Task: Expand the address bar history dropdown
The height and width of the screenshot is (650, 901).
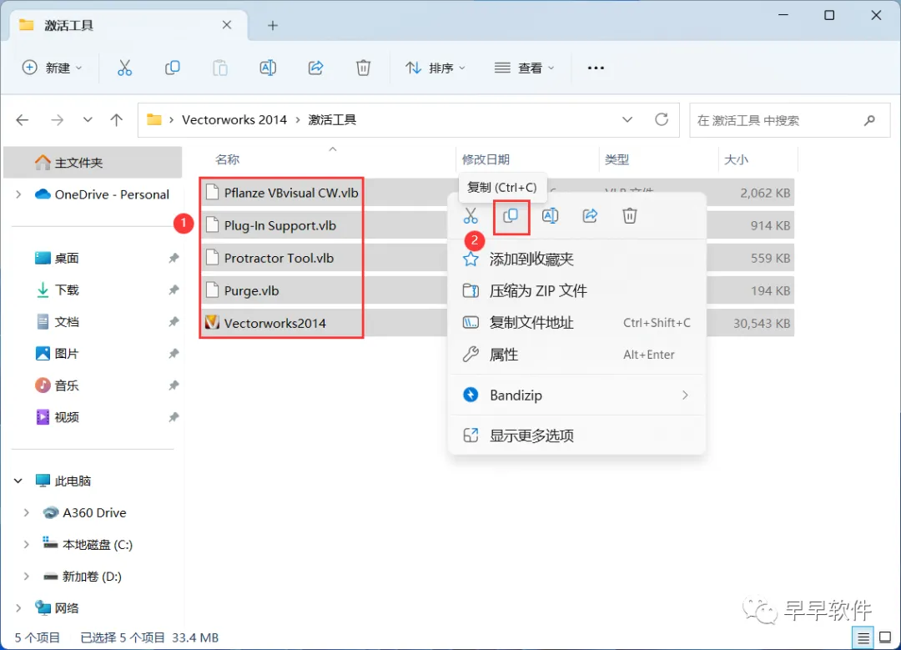Action: tap(627, 119)
